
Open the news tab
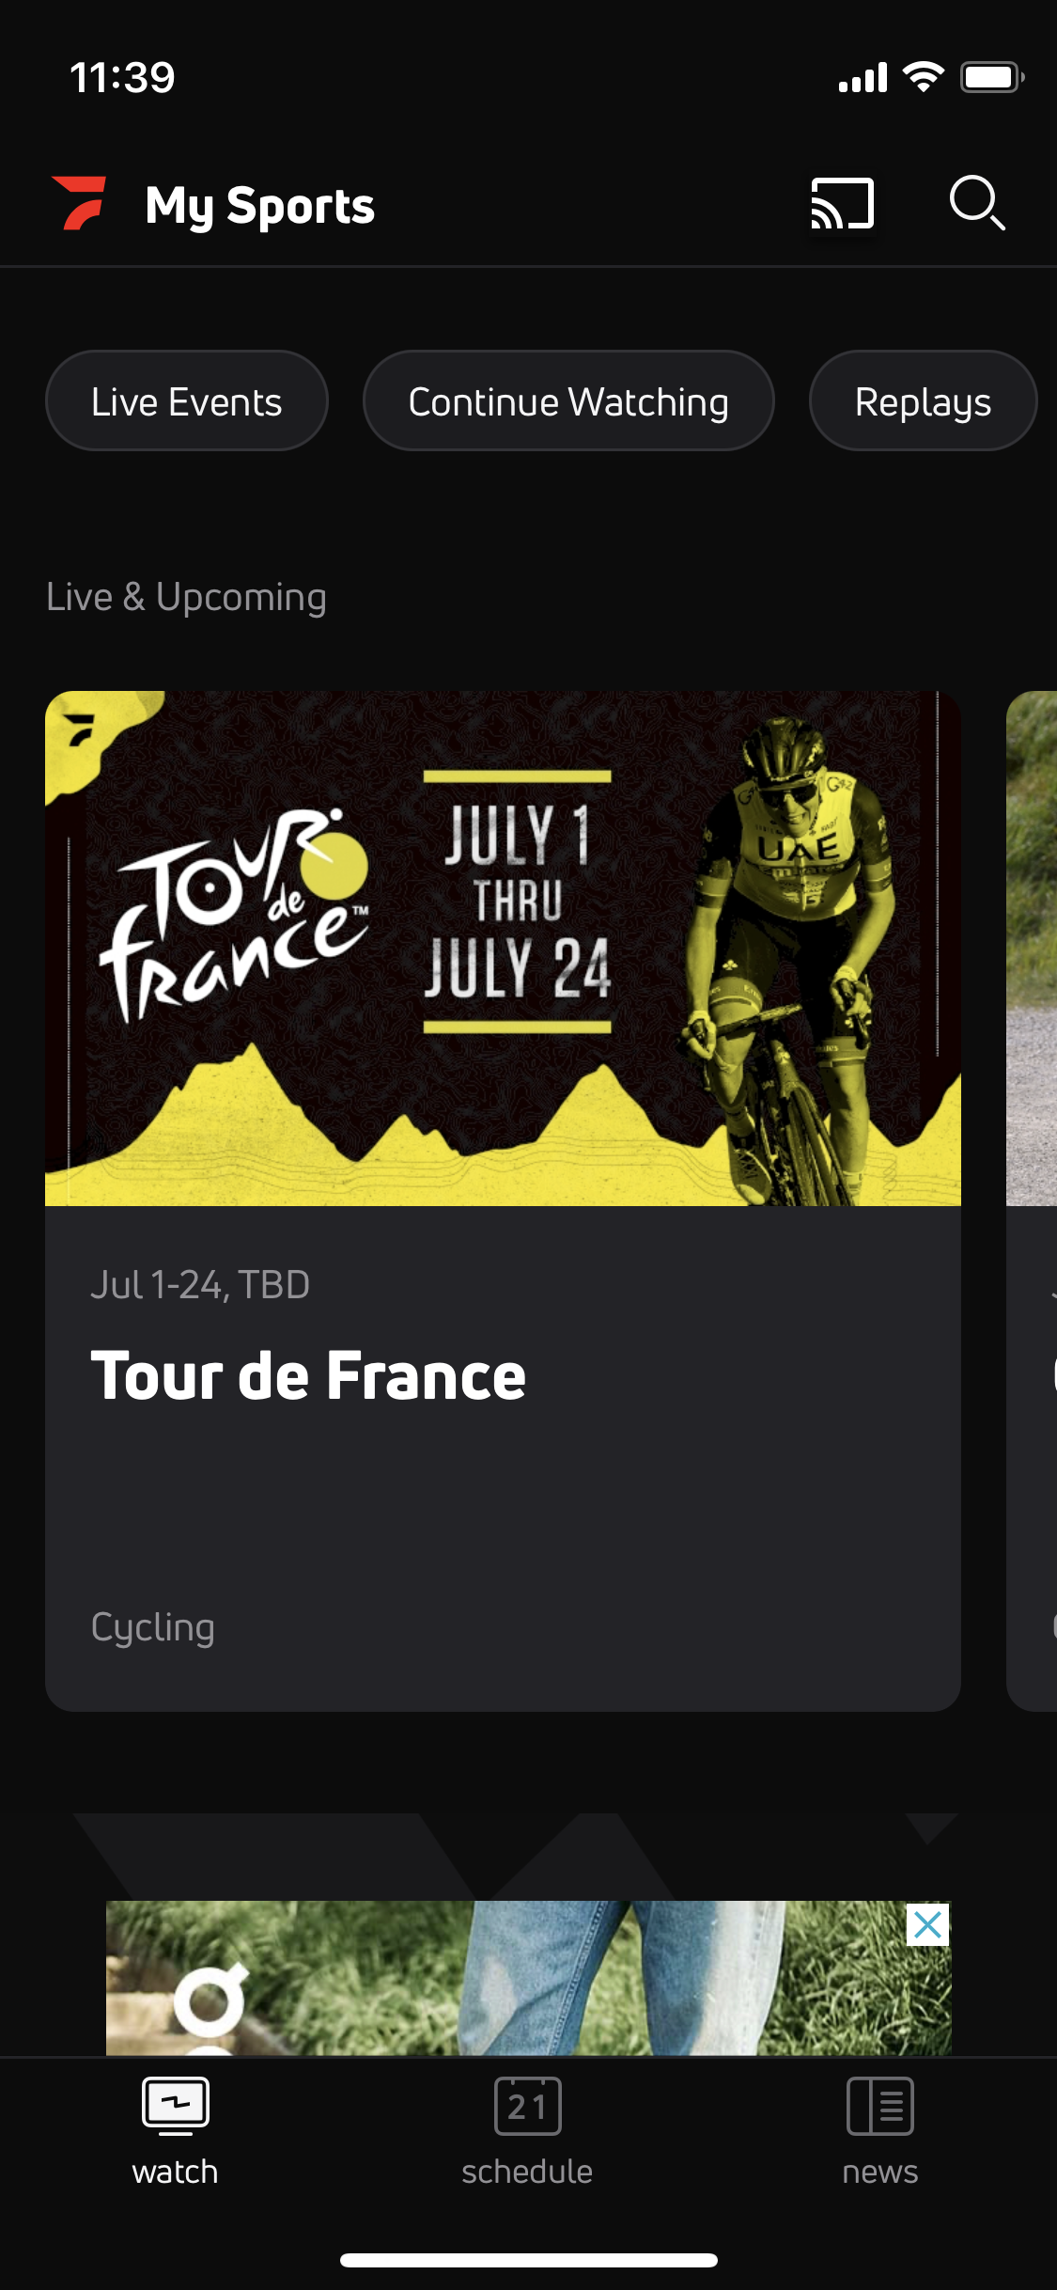click(x=879, y=2130)
